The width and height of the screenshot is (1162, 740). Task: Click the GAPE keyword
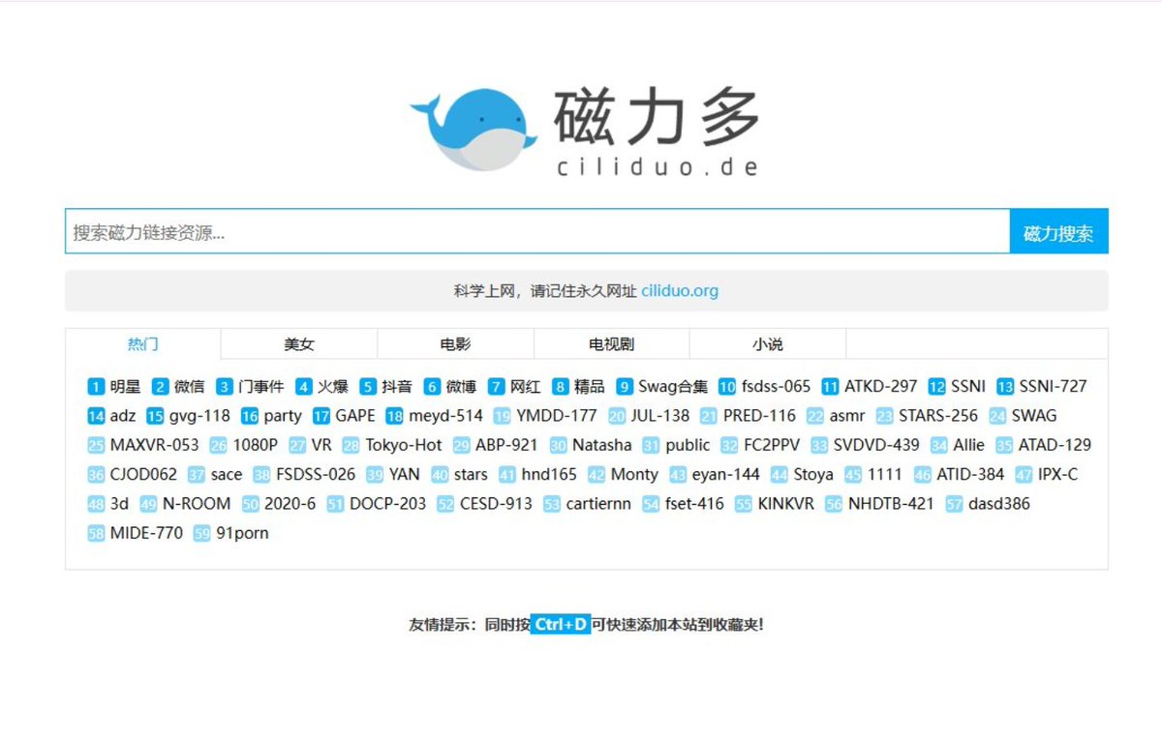pos(355,416)
